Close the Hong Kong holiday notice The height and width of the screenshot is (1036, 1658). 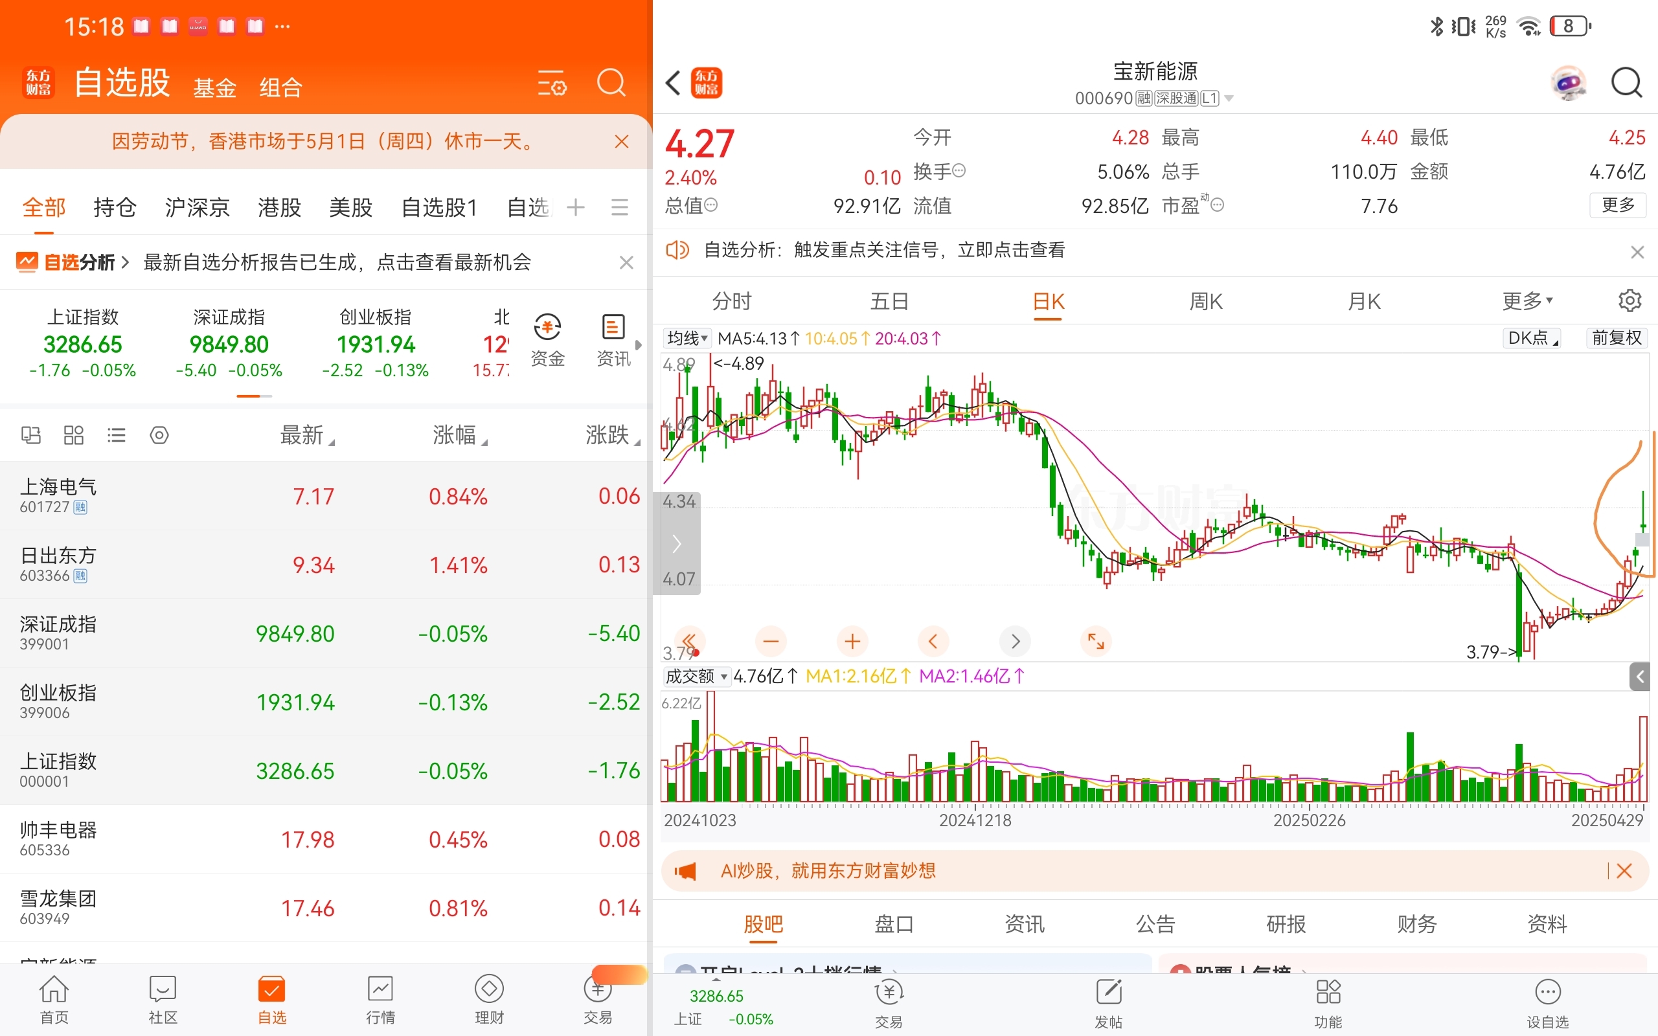tap(621, 141)
